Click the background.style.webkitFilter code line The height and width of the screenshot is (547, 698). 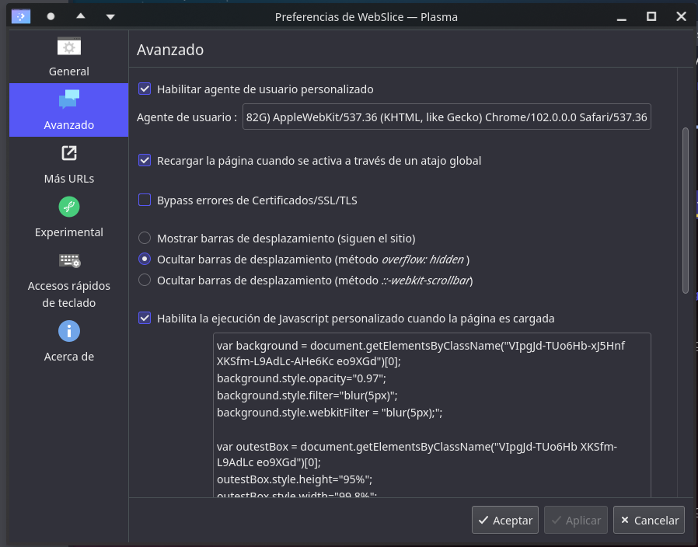(x=330, y=413)
